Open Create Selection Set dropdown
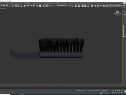The image size is (126, 95). tap(62, 6)
